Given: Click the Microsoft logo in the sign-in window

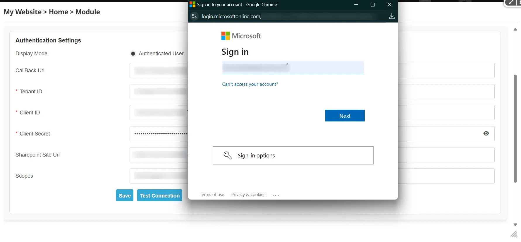Looking at the screenshot, I should click(x=241, y=36).
